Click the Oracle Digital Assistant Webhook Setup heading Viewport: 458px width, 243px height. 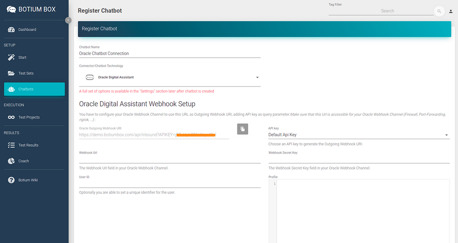point(137,104)
